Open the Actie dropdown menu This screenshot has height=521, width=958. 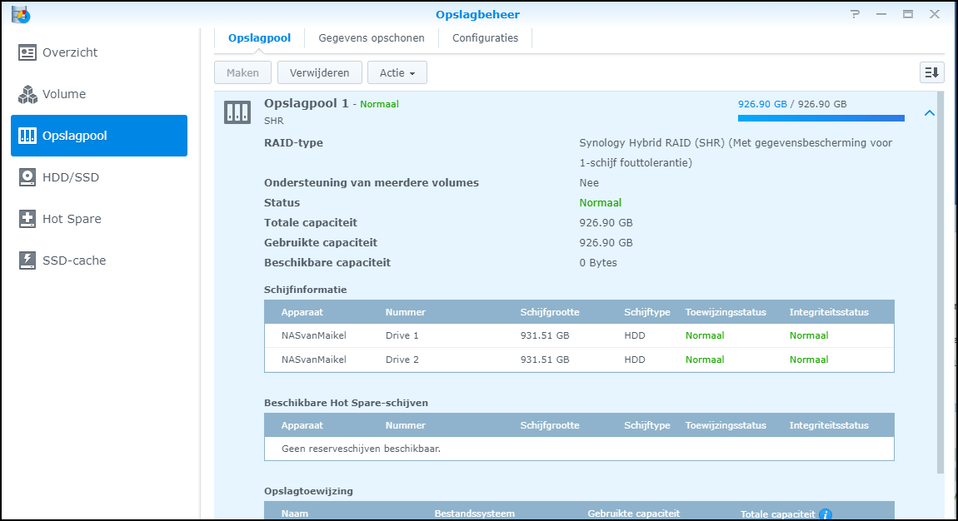click(x=397, y=72)
